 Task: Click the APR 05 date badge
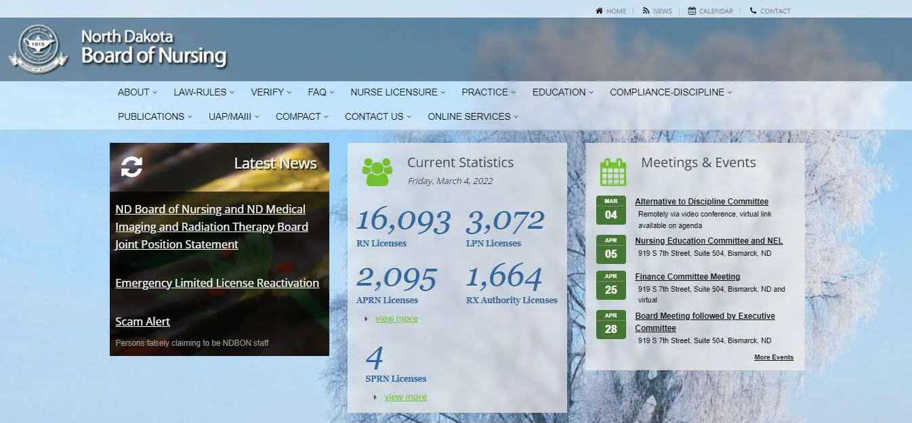click(611, 249)
